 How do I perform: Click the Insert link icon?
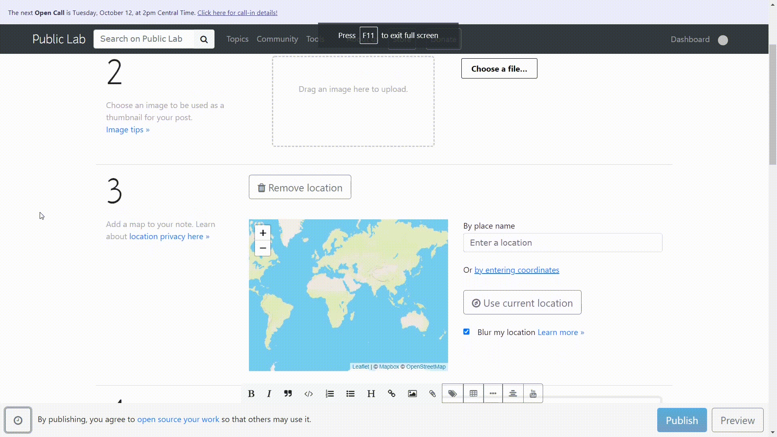(x=391, y=394)
